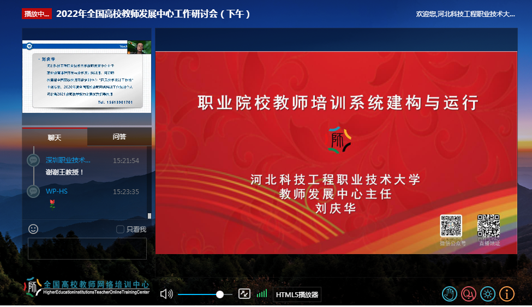Click the volume slider handle
The width and height of the screenshot is (532, 307).
click(220, 294)
